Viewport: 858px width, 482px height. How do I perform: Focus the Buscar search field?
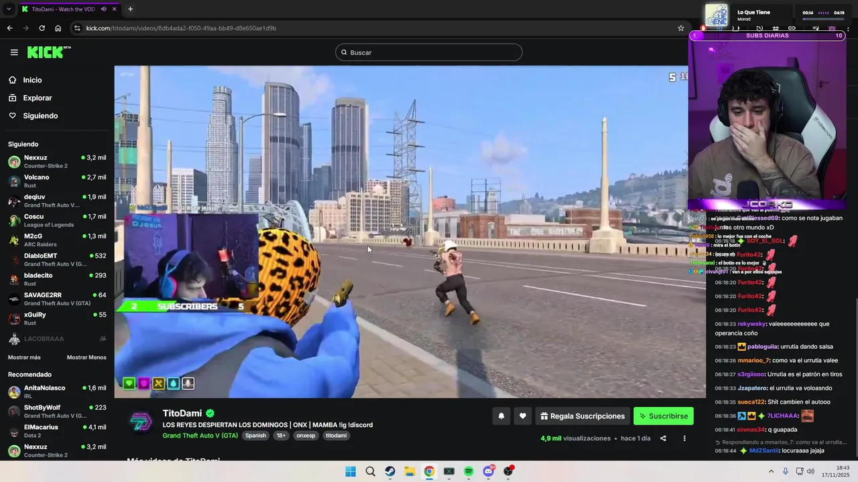point(428,52)
